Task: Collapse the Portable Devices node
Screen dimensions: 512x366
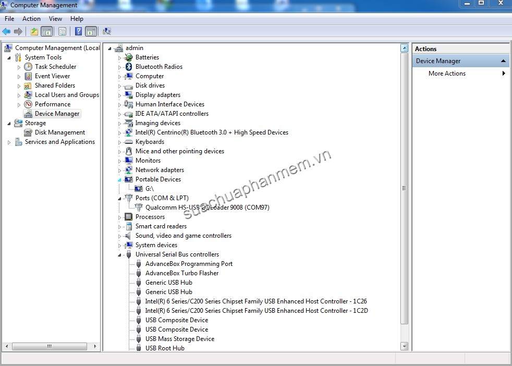Action: pos(119,180)
